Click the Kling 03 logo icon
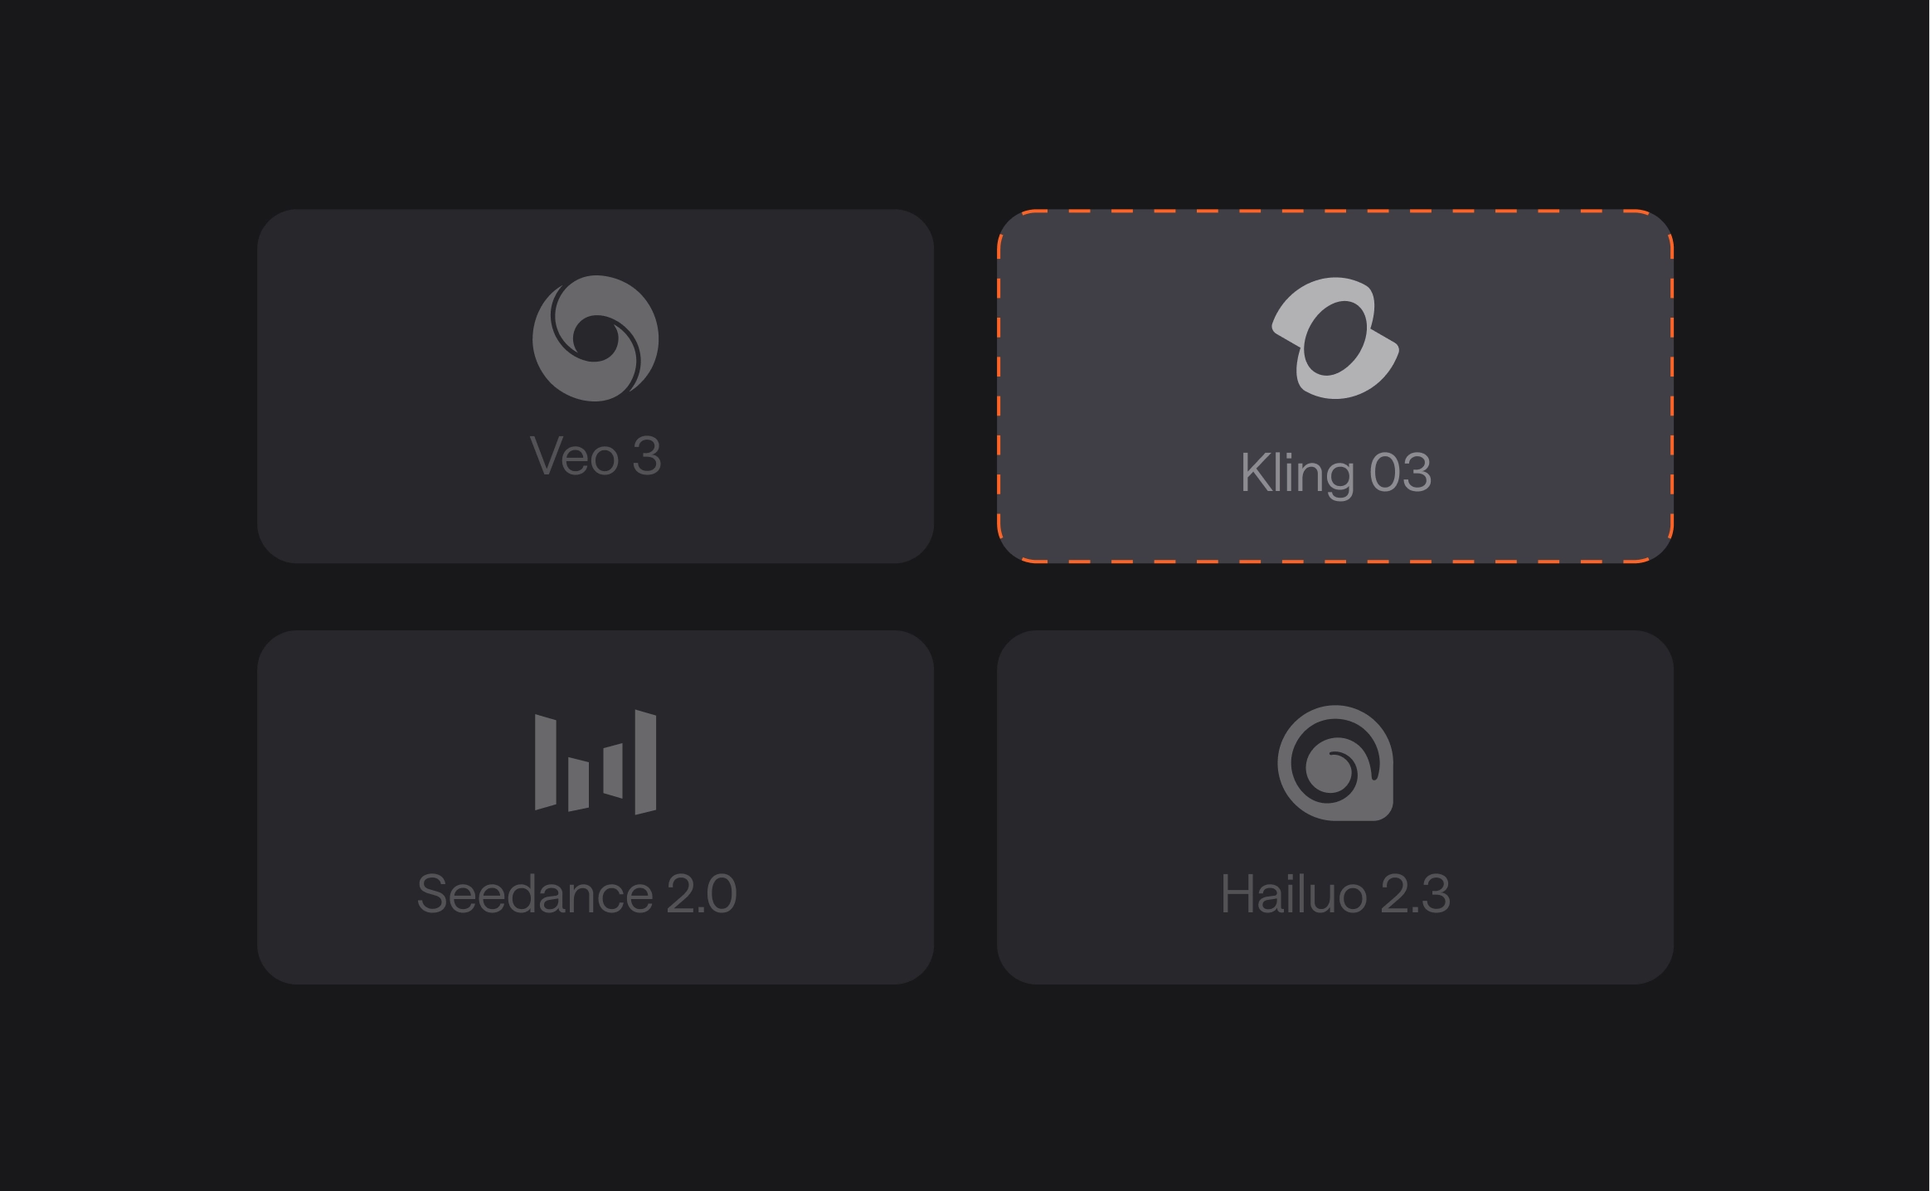This screenshot has height=1191, width=1930. [1335, 338]
